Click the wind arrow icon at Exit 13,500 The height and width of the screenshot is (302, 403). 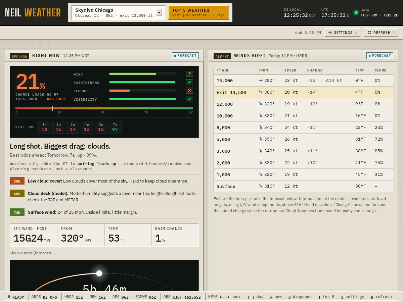tap(261, 92)
